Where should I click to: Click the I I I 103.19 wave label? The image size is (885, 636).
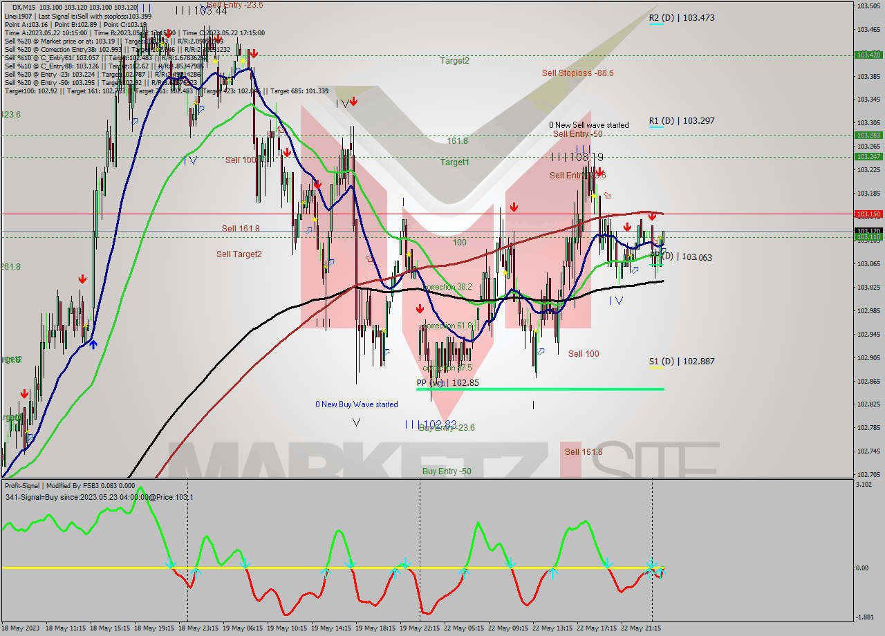577,158
